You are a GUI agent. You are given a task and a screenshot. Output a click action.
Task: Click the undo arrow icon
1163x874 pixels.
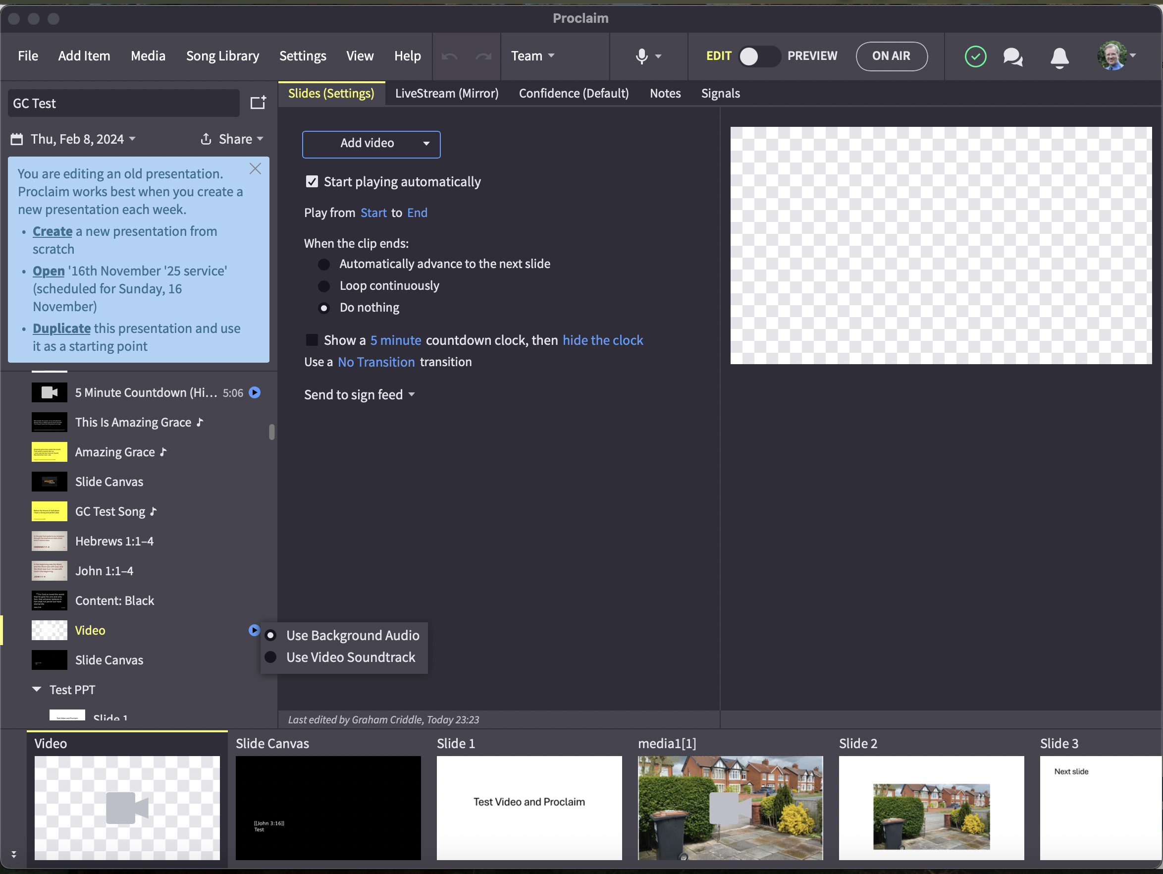click(450, 56)
